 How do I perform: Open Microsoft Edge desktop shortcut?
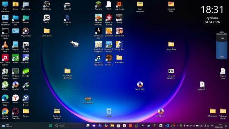(x=5, y=100)
